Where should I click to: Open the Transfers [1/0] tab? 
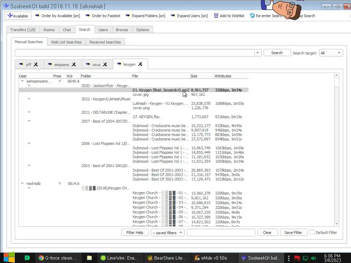coord(23,30)
